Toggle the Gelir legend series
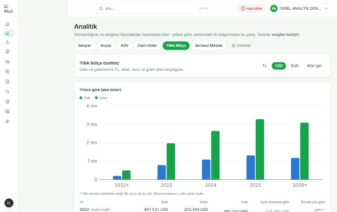Screen dimensions: 337x212 tap(85, 98)
